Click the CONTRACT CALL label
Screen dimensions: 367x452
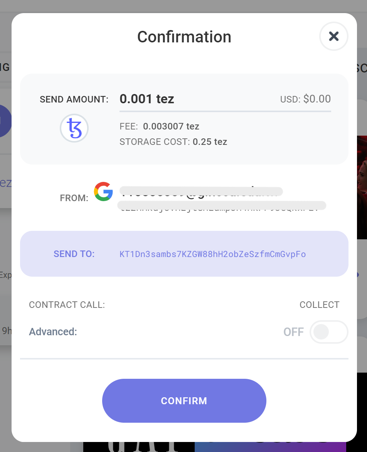(67, 305)
